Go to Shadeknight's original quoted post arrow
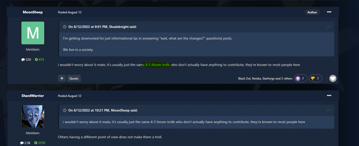 pyautogui.click(x=328, y=27)
